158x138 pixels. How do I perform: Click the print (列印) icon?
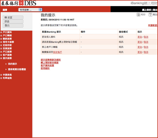pos(138,15)
